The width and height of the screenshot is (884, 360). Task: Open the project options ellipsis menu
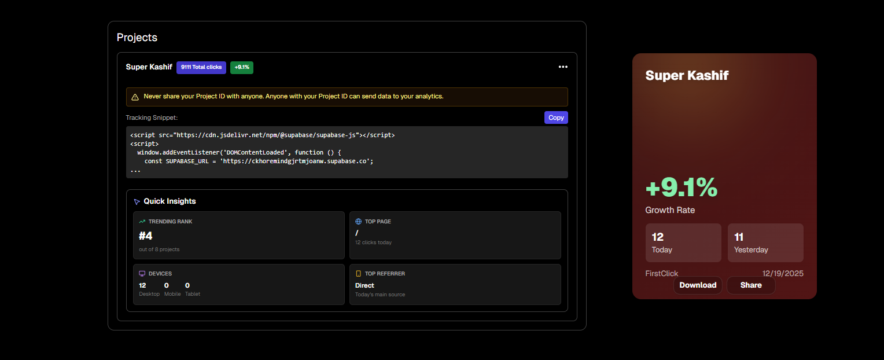[563, 67]
